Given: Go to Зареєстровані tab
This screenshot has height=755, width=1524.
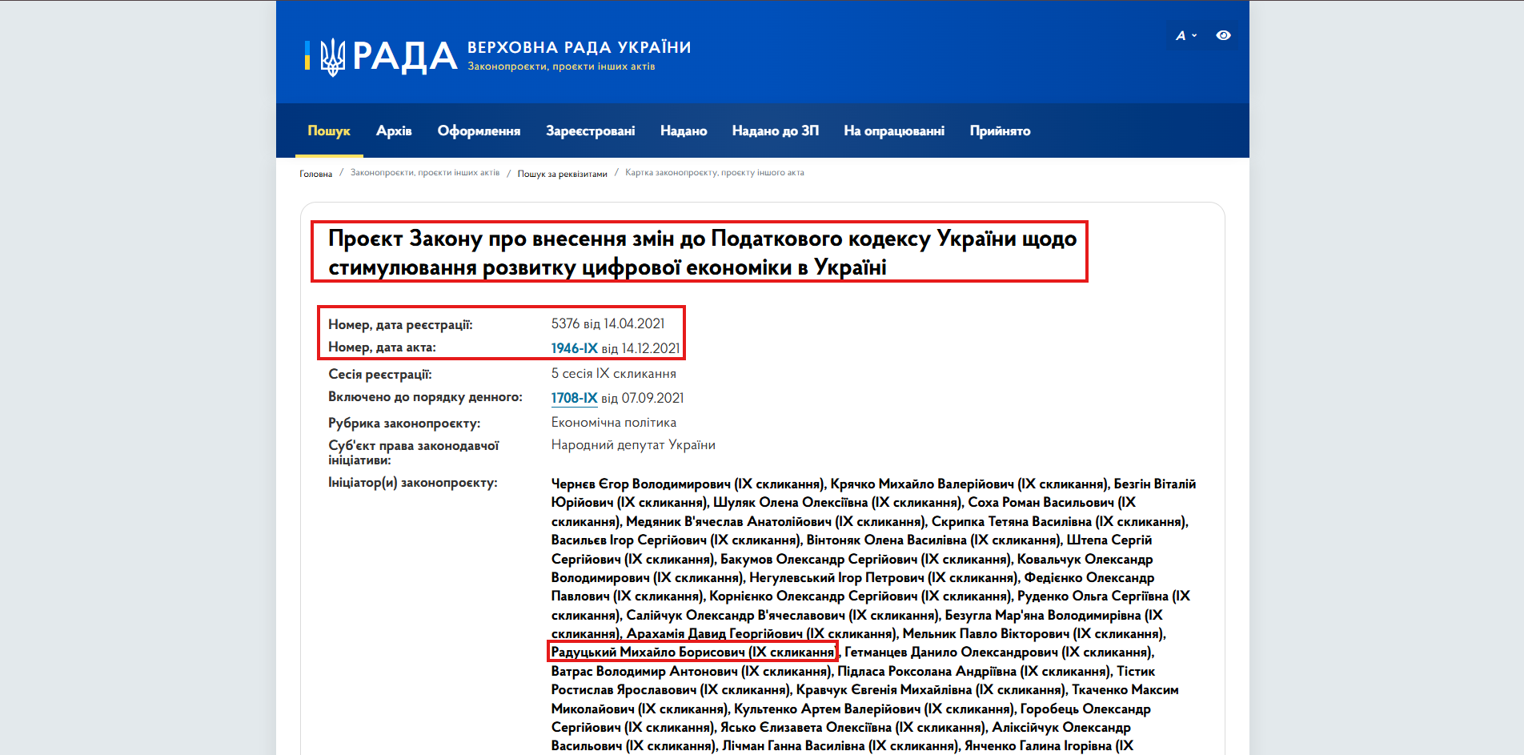Looking at the screenshot, I should (x=591, y=131).
